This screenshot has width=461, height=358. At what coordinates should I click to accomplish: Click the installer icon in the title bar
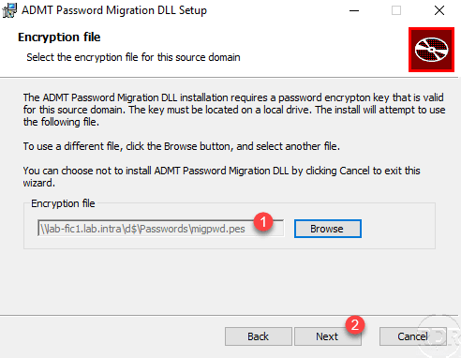[9, 10]
